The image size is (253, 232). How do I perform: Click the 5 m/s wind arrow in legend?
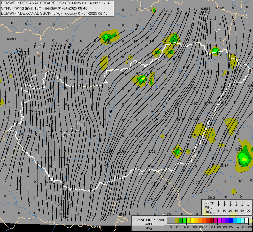pos(218,204)
